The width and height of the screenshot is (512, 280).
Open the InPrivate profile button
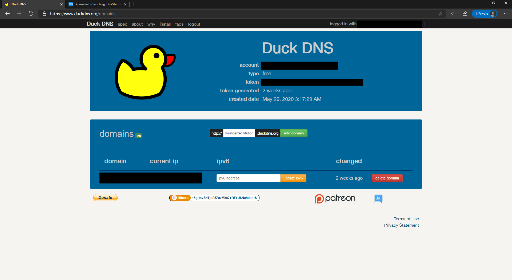pos(485,14)
